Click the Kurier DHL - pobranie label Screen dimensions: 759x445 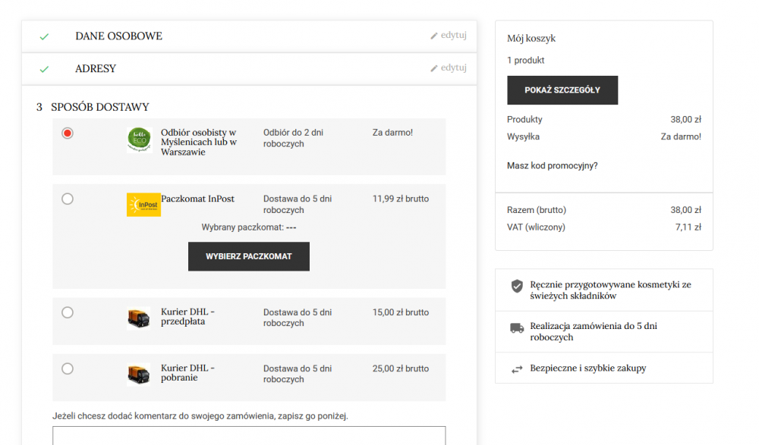click(x=187, y=373)
